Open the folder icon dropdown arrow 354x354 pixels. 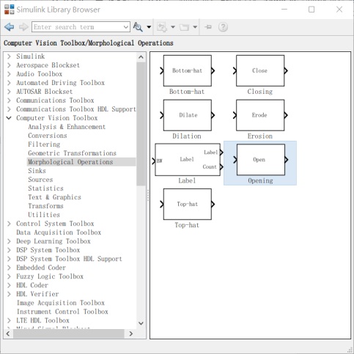(x=195, y=27)
